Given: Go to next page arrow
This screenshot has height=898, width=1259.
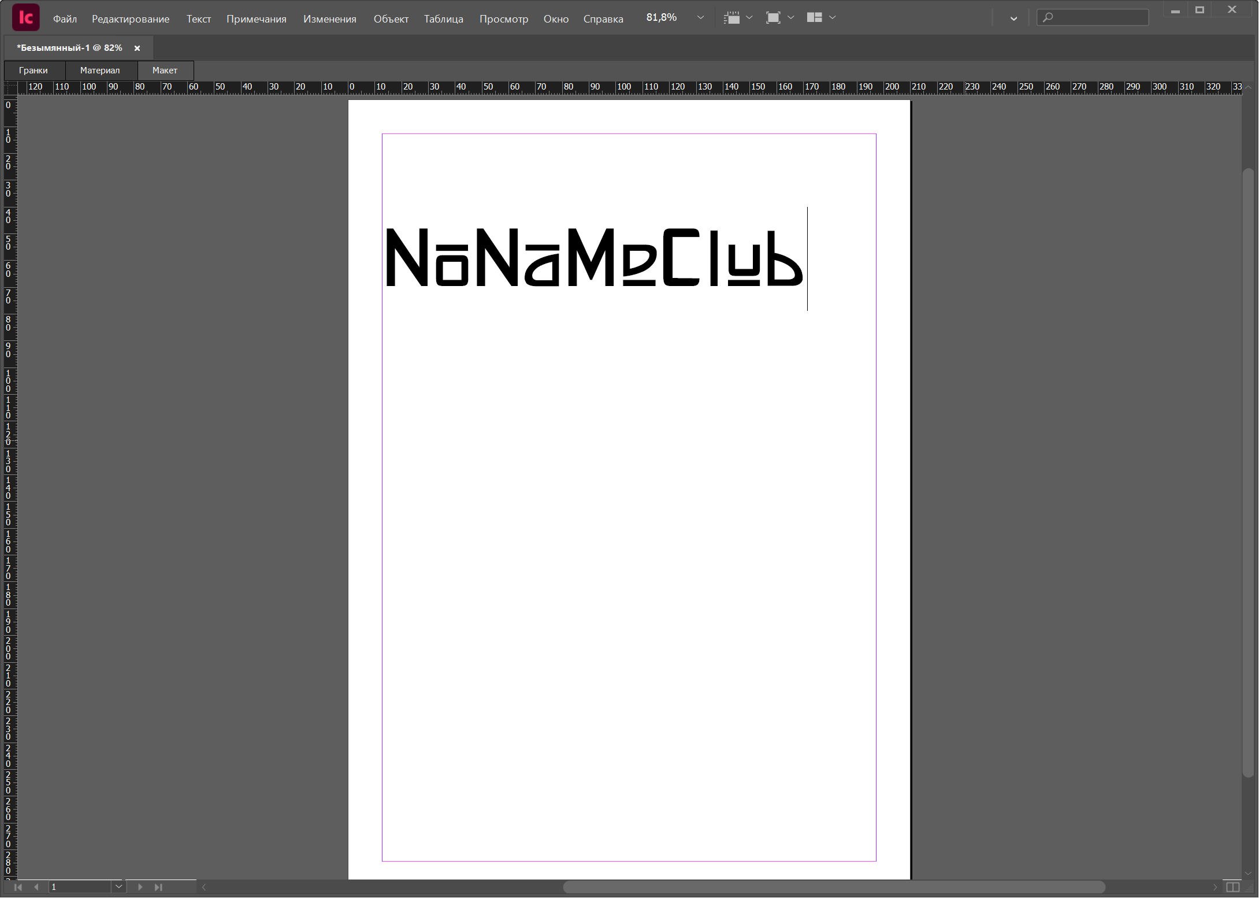Looking at the screenshot, I should coord(140,887).
